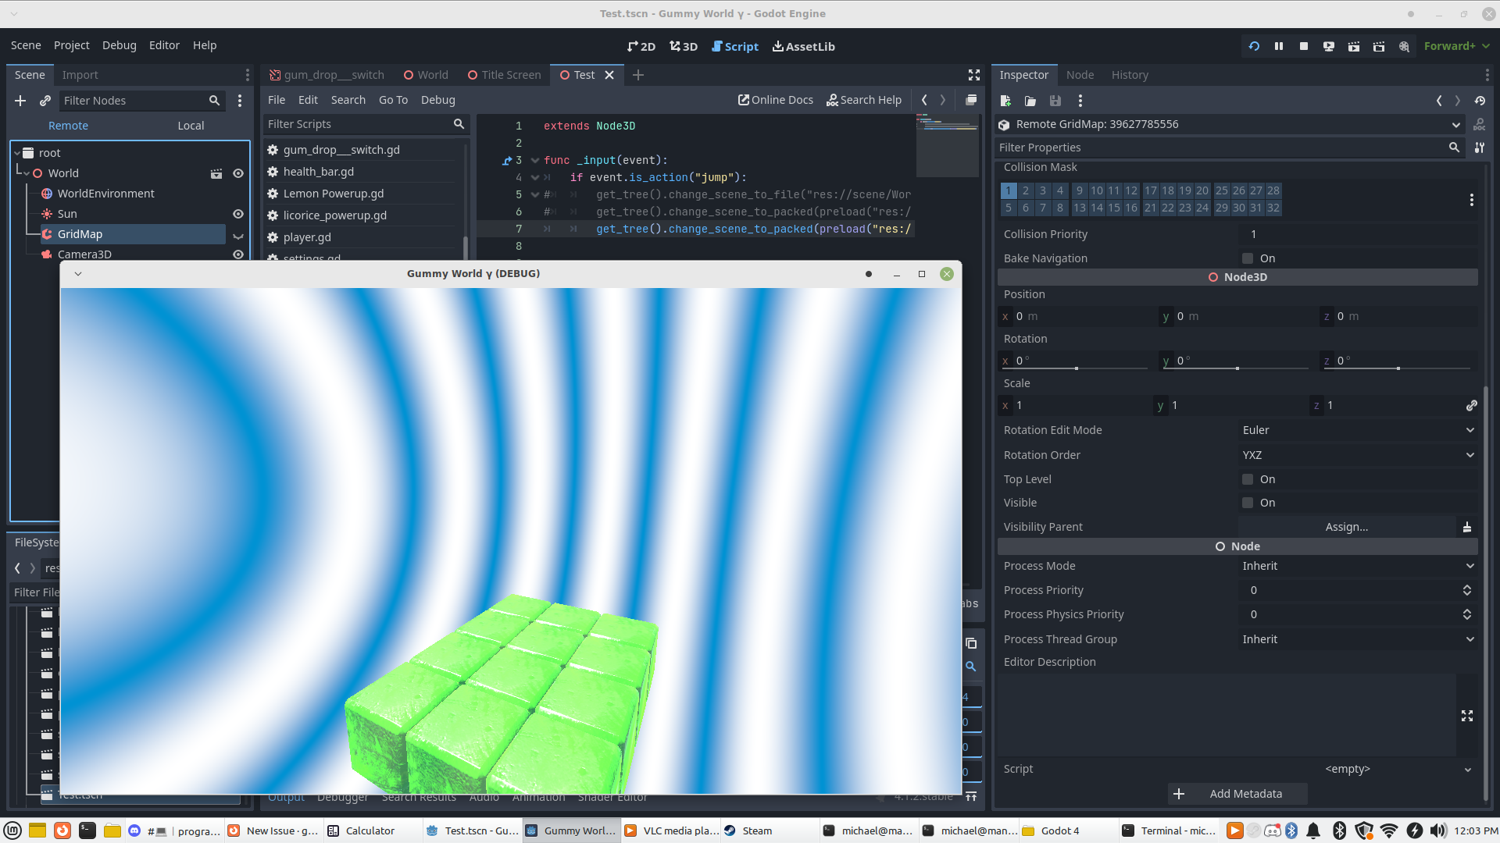Save the current Inspector resource
1500x843 pixels.
point(1055,101)
